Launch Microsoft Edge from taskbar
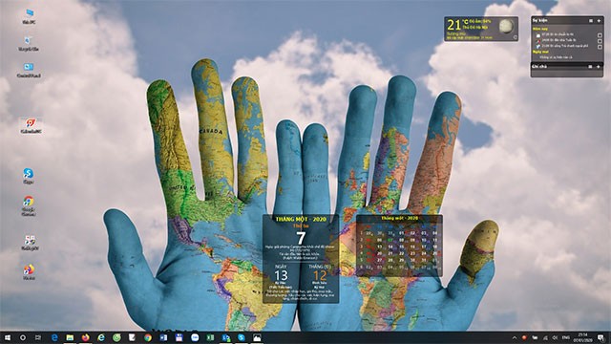Screen dimensions: 611x344 coord(54,337)
